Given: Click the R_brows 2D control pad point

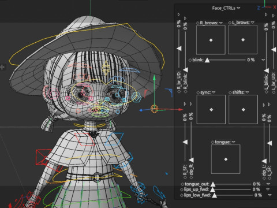Looking at the screenshot, I should point(211,40).
